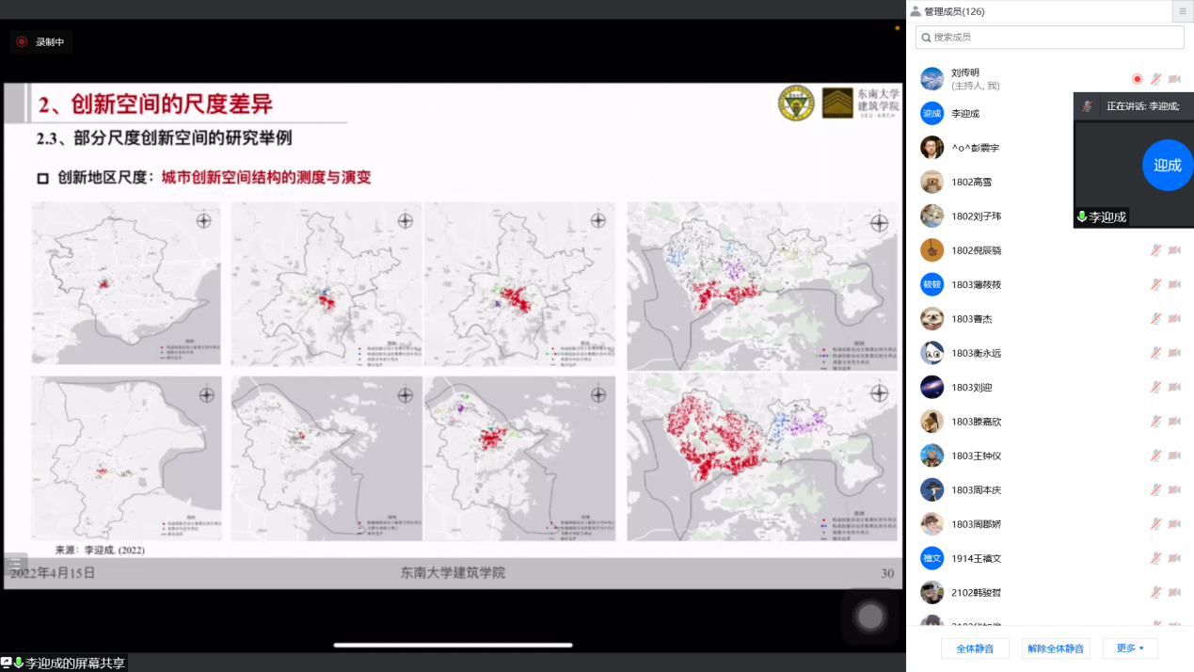Open the member panel hamburger menu
Screen dimensions: 1194x672
pyautogui.click(x=1182, y=11)
